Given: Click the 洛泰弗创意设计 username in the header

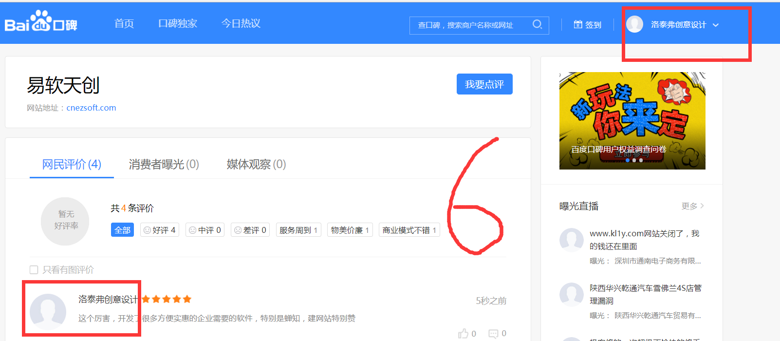Looking at the screenshot, I should [679, 25].
